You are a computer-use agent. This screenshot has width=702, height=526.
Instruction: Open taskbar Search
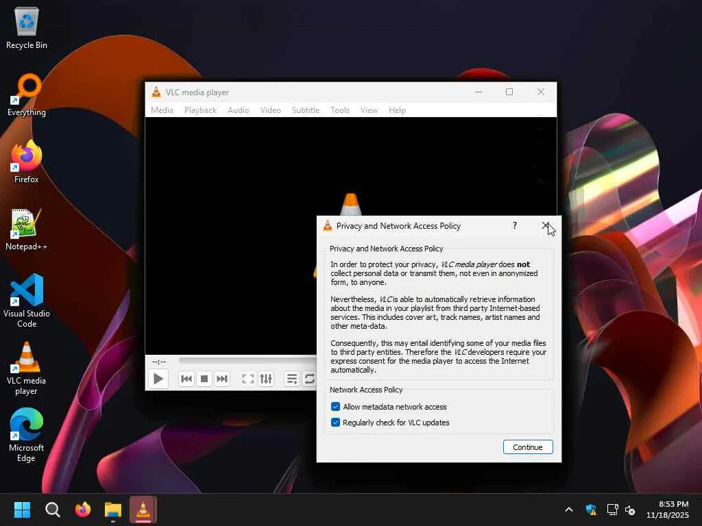(x=53, y=510)
